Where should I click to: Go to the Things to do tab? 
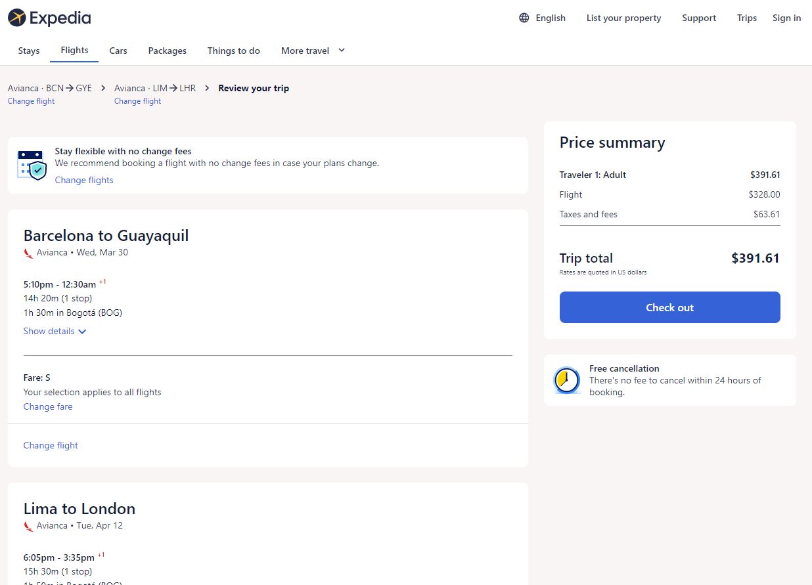pos(234,51)
